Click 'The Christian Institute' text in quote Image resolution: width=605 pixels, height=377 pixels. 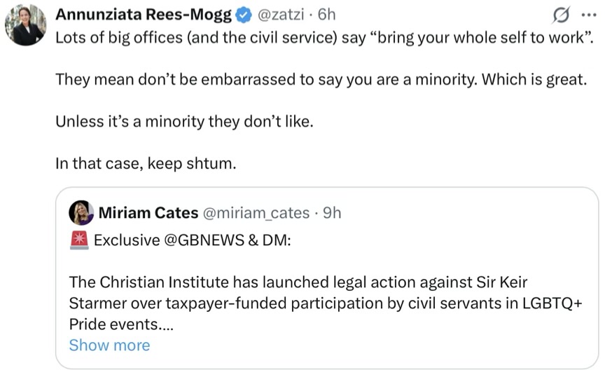click(137, 282)
